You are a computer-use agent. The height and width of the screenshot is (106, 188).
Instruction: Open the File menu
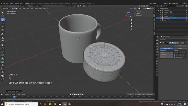pyautogui.click(x=4, y=3)
